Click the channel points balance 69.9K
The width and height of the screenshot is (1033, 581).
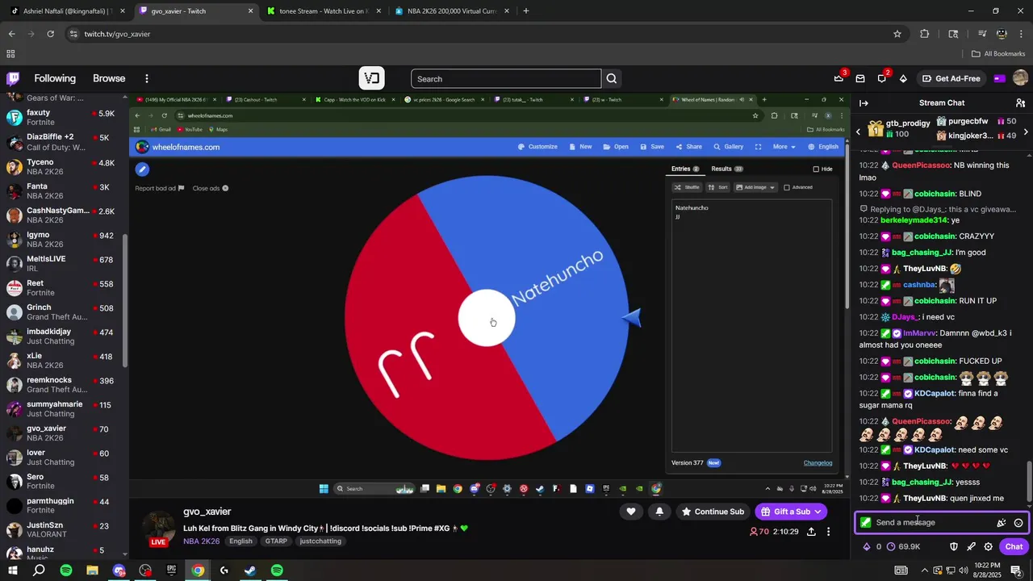coord(903,546)
